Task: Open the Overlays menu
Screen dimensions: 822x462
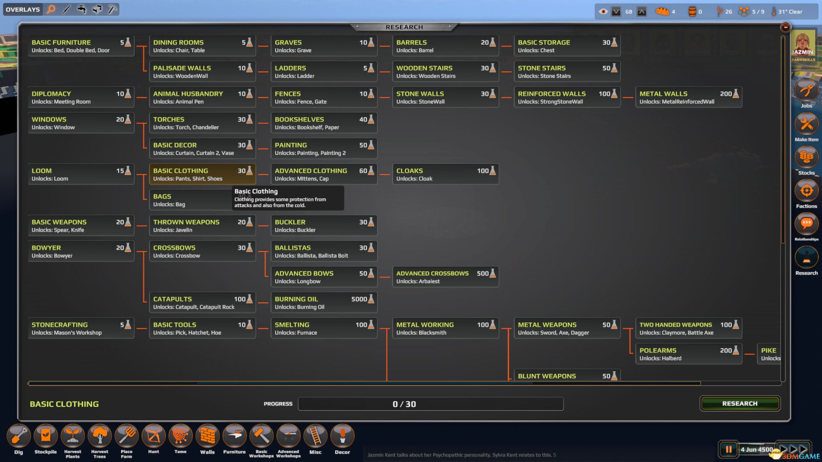Action: point(23,9)
